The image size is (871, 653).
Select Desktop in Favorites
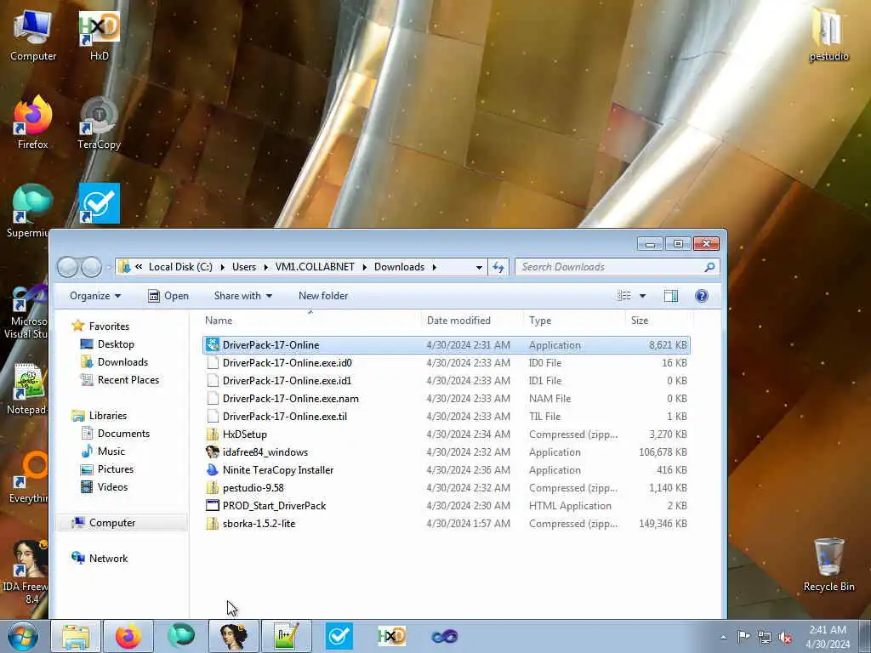pos(108,344)
